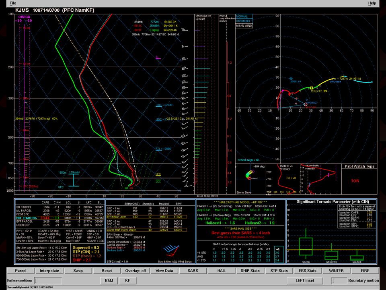
Task: Click the Corfidi Downshear row
Action: (126, 242)
